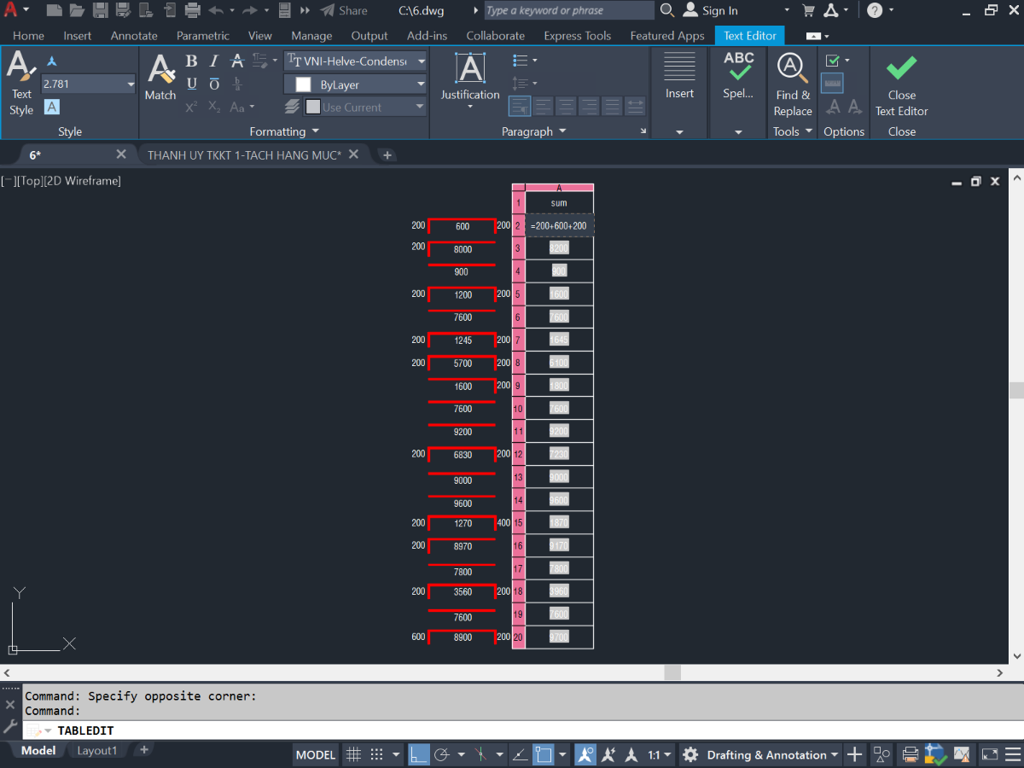Click the Match text formatting icon
The image size is (1024, 768).
[x=160, y=77]
